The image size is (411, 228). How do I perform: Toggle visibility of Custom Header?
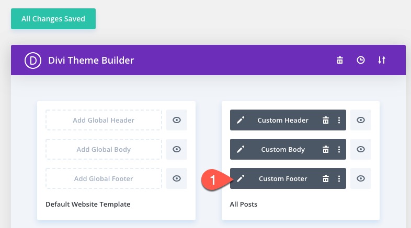[x=361, y=120]
